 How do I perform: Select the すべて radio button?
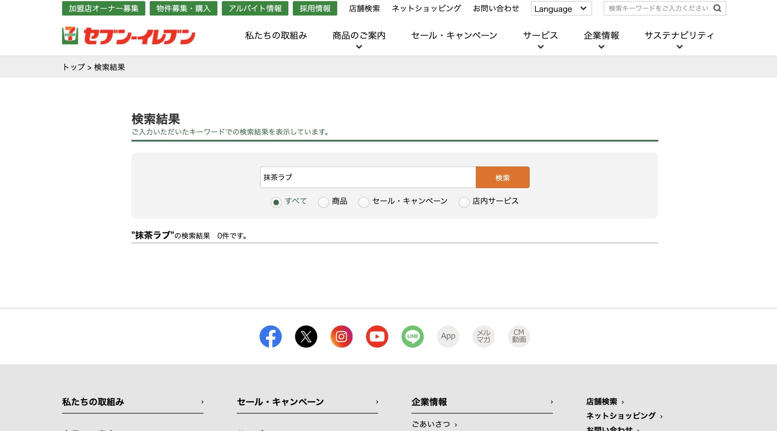click(x=276, y=202)
